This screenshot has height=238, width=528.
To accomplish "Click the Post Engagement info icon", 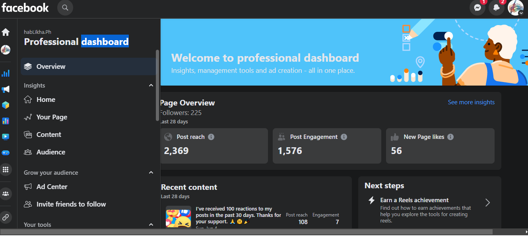I will (344, 137).
